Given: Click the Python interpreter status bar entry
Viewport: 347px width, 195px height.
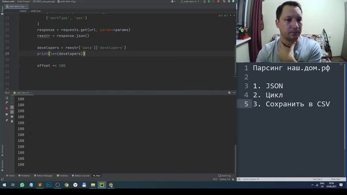Looking at the screenshot, I should (224, 179).
